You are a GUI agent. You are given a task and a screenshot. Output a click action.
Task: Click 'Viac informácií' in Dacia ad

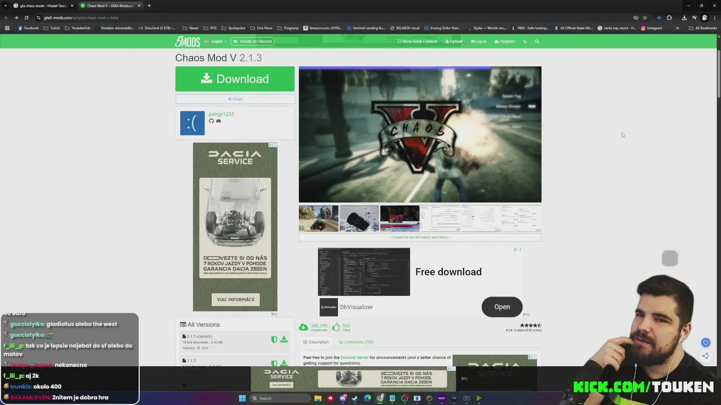[235, 300]
